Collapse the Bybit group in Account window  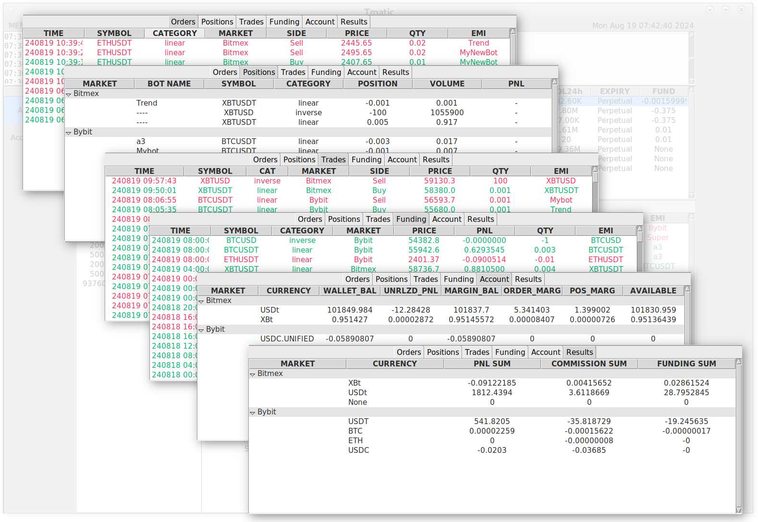coord(201,330)
